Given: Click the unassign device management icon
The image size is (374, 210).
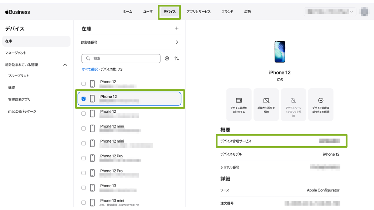Looking at the screenshot, I should (320, 101).
